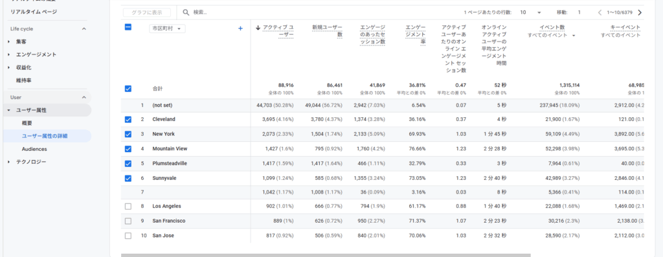This screenshot has height=257, width=663.
Task: Collapse the User section chevron
Action: tap(84, 98)
